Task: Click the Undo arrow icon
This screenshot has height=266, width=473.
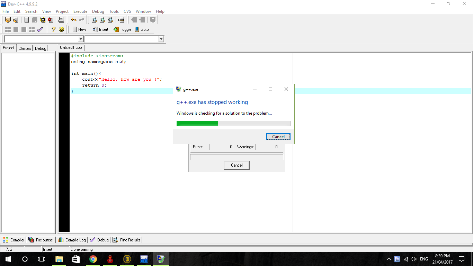Action: click(74, 20)
